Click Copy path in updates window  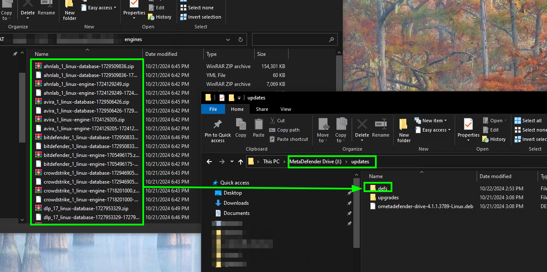tap(284, 130)
